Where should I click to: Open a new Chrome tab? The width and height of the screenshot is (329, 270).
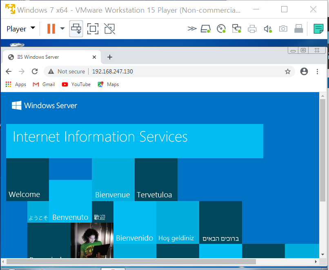click(x=110, y=57)
